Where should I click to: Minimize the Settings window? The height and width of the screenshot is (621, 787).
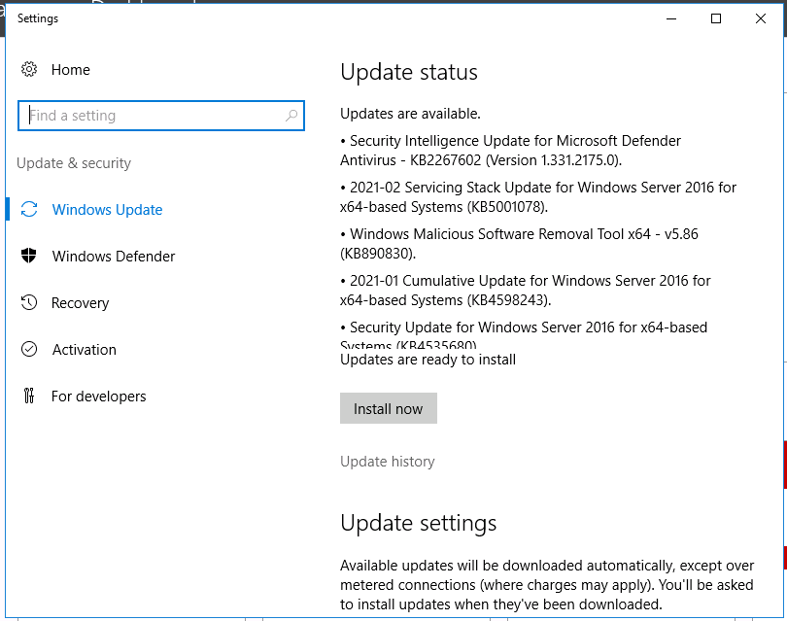tap(671, 18)
